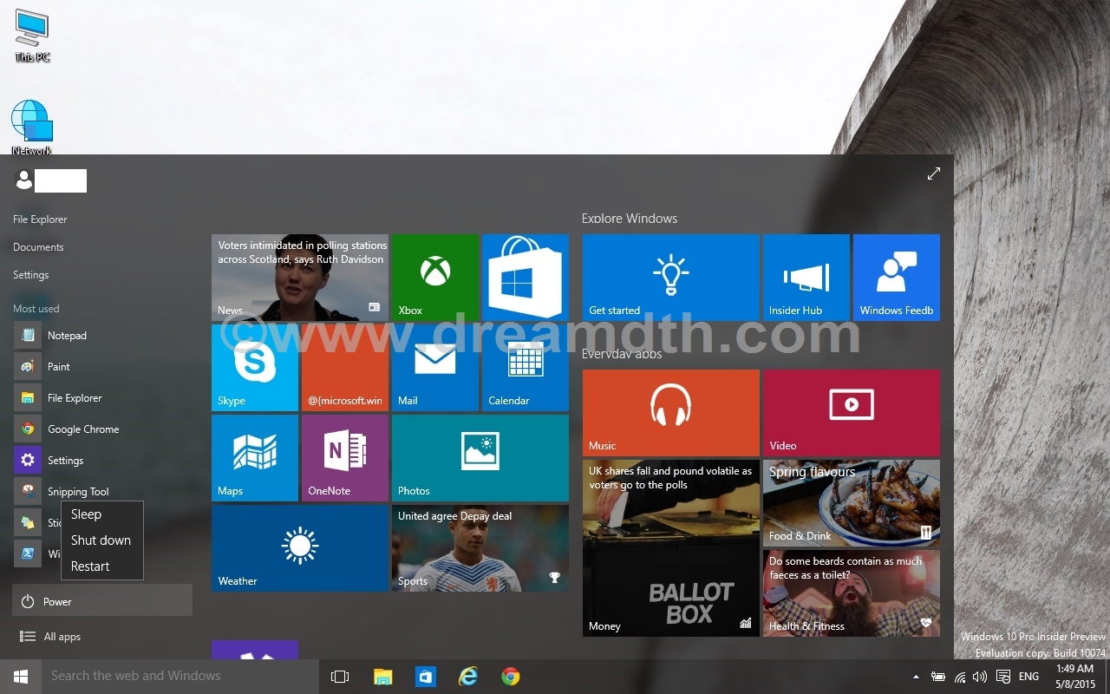Viewport: 1110px width, 694px height.
Task: Open the Sports tile about Depay deal
Action: tap(480, 548)
